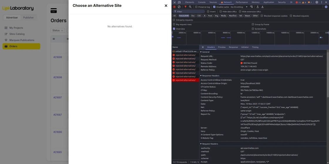329x164 pixels.
Task: Select the Doc request type filter
Action: tap(193, 16)
